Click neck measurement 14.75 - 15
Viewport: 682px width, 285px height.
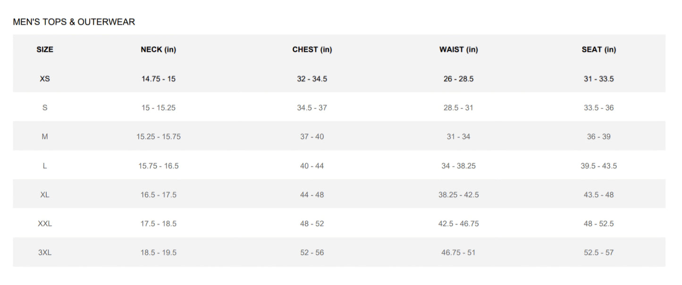click(x=158, y=79)
